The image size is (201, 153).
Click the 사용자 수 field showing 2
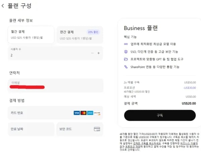pos(56,53)
